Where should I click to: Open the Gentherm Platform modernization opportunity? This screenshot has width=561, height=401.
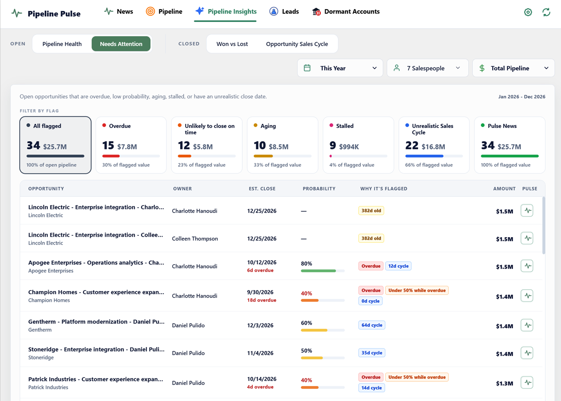pos(96,322)
